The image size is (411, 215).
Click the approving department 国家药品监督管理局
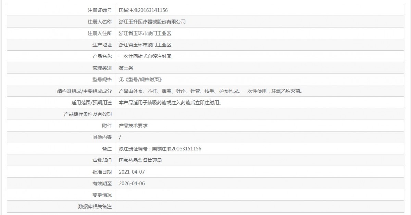click(140, 160)
